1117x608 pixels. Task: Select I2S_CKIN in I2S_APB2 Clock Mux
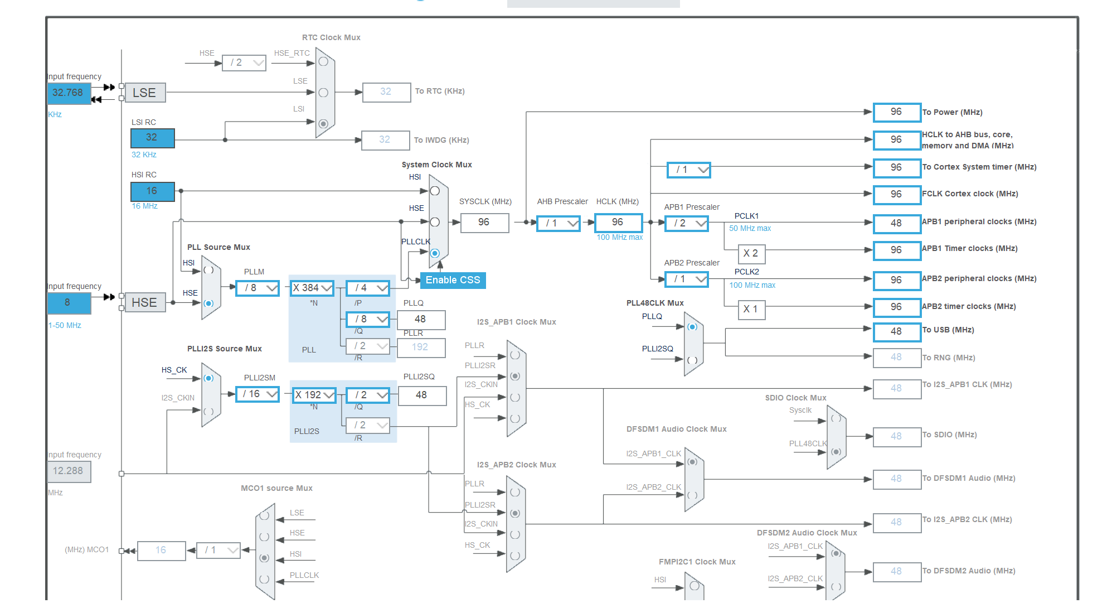point(515,534)
